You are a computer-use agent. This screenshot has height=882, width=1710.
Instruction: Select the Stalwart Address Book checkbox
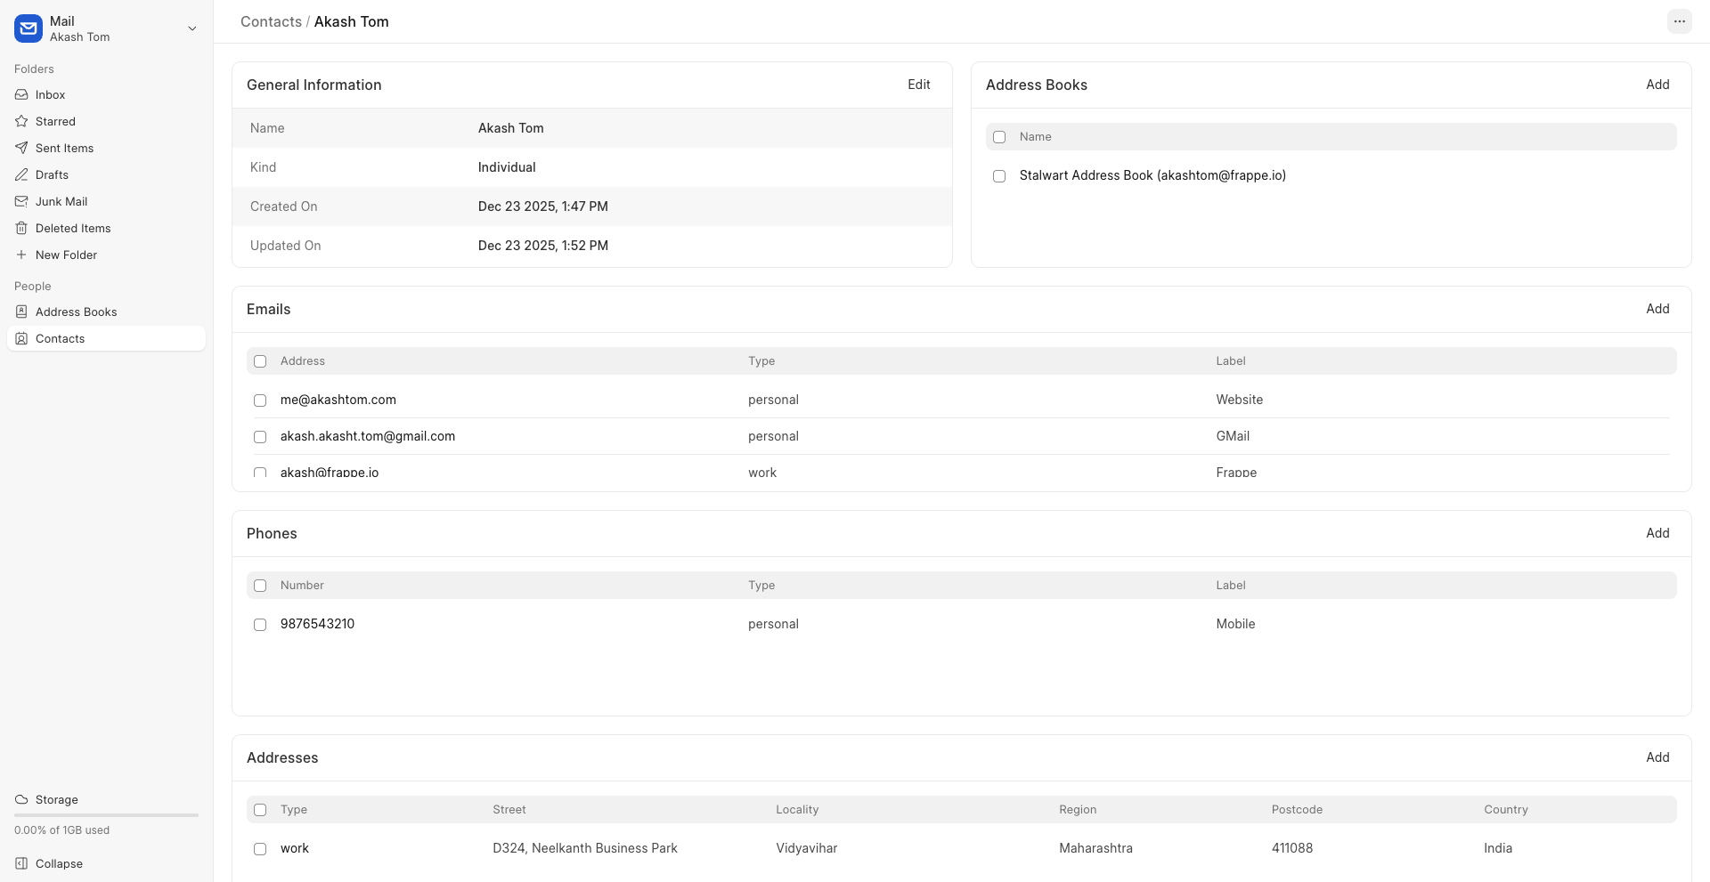pos(999,176)
